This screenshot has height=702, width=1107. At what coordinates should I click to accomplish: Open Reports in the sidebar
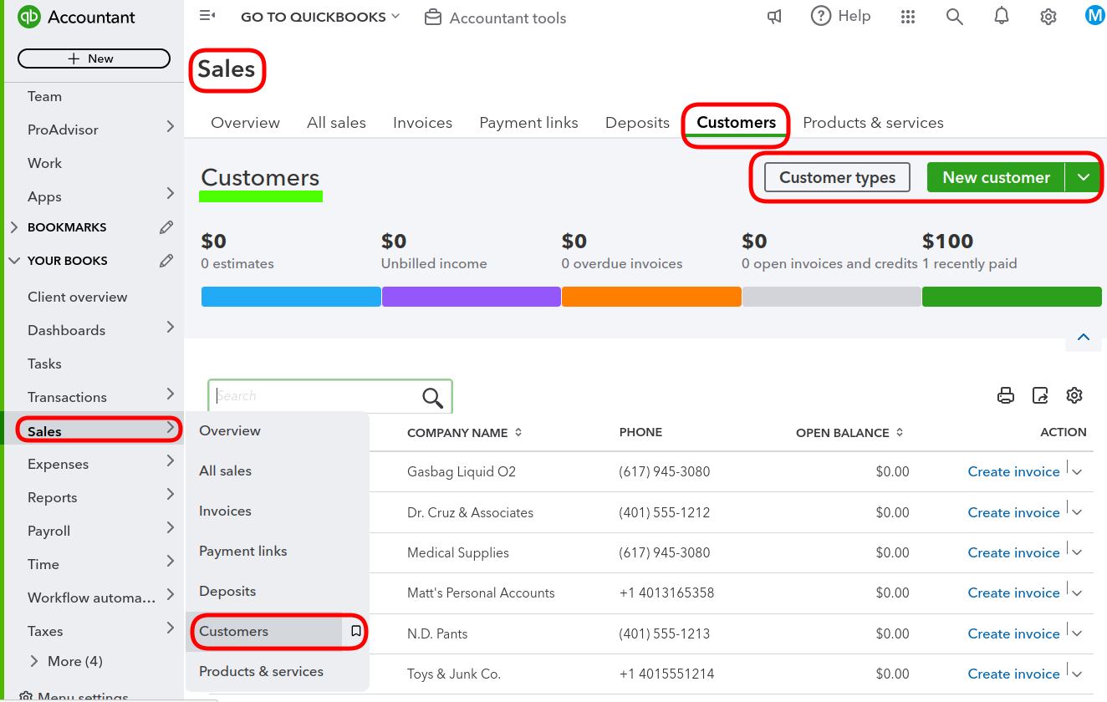52,497
